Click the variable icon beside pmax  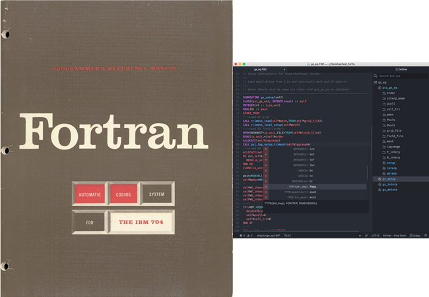(384, 115)
